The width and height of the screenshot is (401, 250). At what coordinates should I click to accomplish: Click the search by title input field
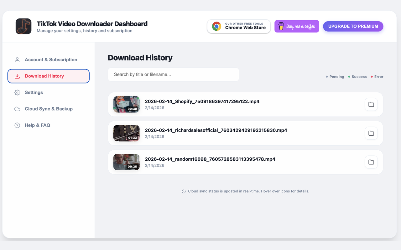(x=173, y=74)
